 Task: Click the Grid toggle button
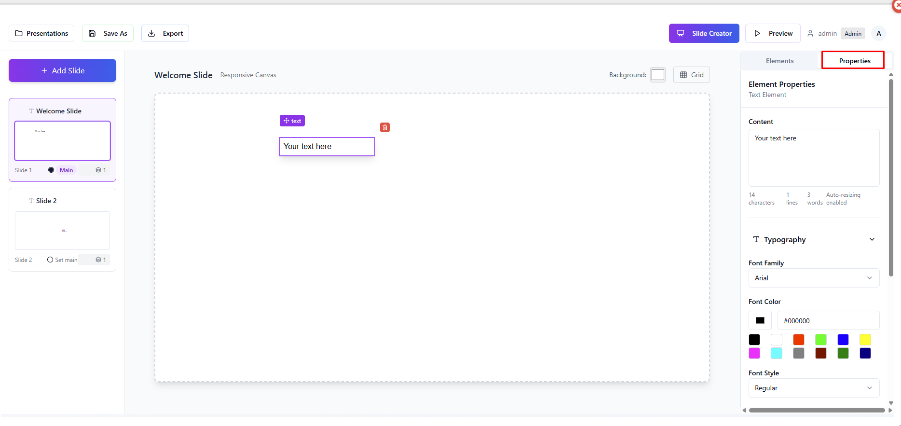(691, 75)
